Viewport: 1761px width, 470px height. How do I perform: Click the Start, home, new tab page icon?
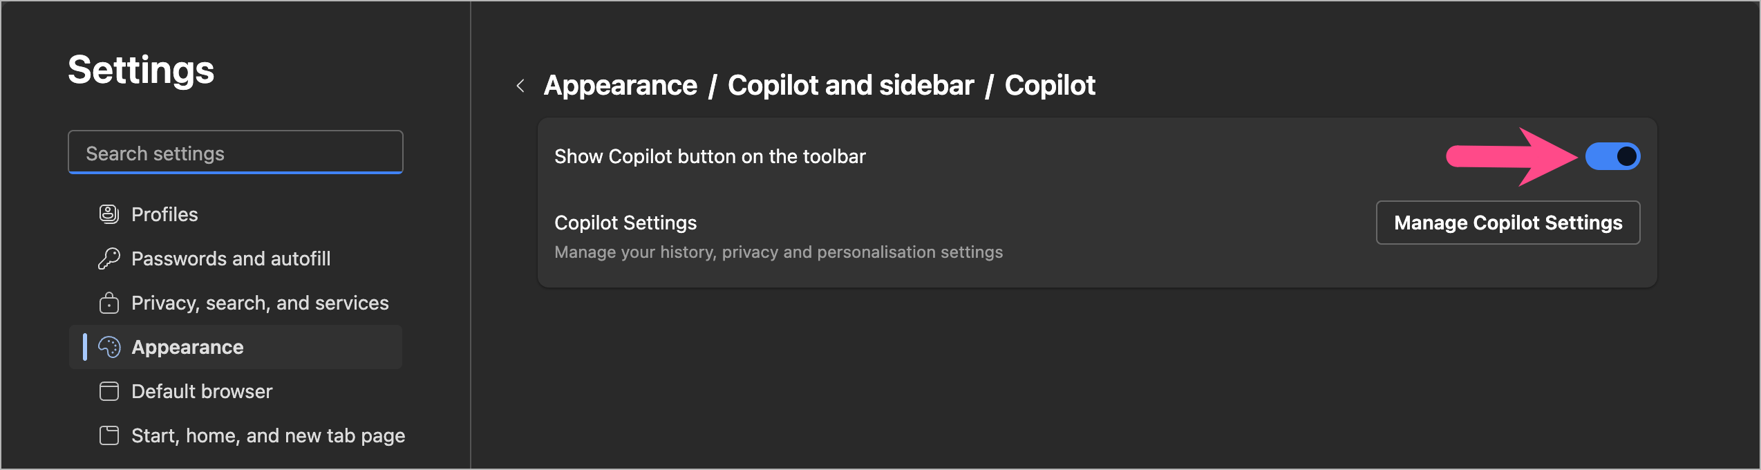coord(109,435)
